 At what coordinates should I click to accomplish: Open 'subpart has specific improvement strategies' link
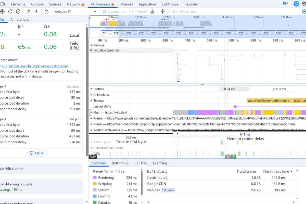35,66
